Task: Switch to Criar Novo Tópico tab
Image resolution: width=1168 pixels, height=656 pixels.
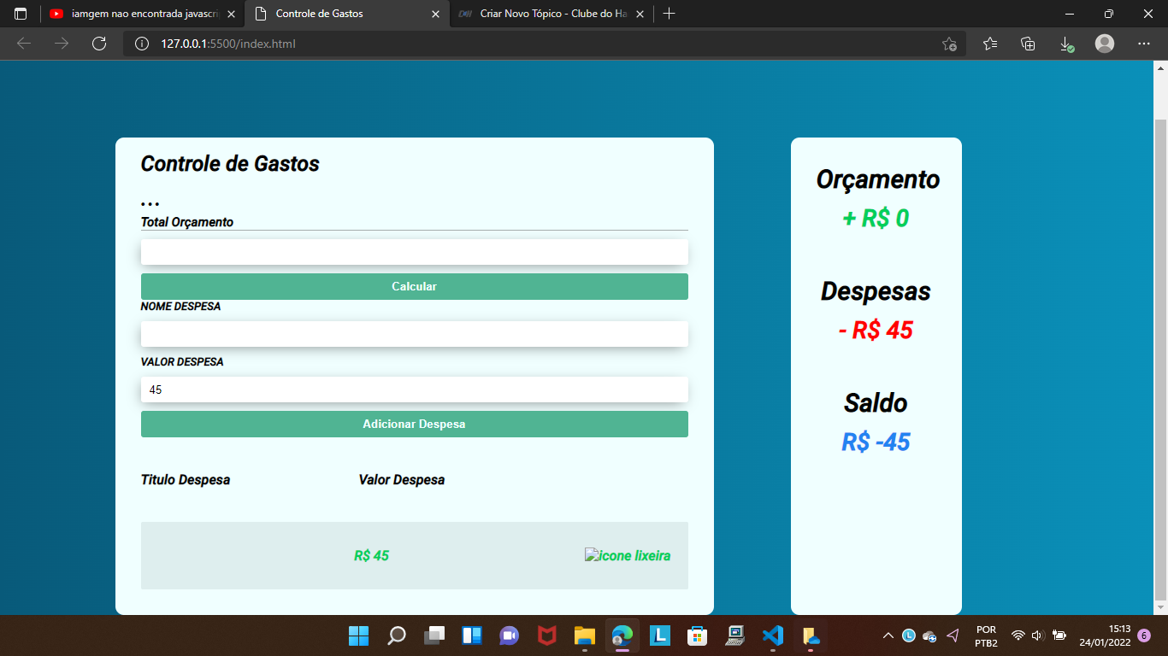Action: click(551, 14)
